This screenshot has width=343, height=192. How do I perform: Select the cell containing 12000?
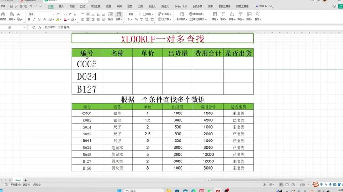208,161
